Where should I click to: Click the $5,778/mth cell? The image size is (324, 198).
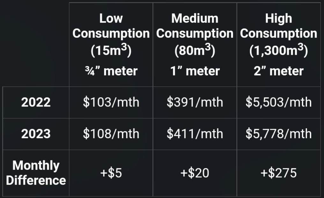point(278,134)
